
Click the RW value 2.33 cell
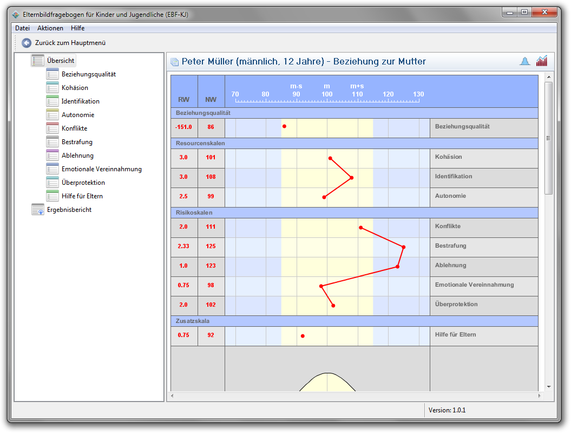click(184, 247)
